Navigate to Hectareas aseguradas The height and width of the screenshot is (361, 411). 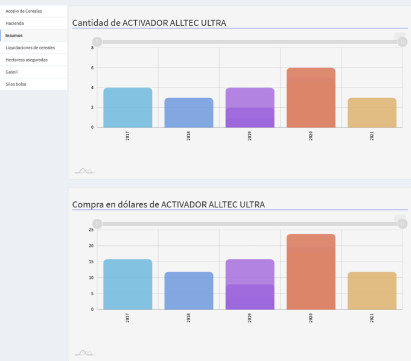pyautogui.click(x=34, y=60)
